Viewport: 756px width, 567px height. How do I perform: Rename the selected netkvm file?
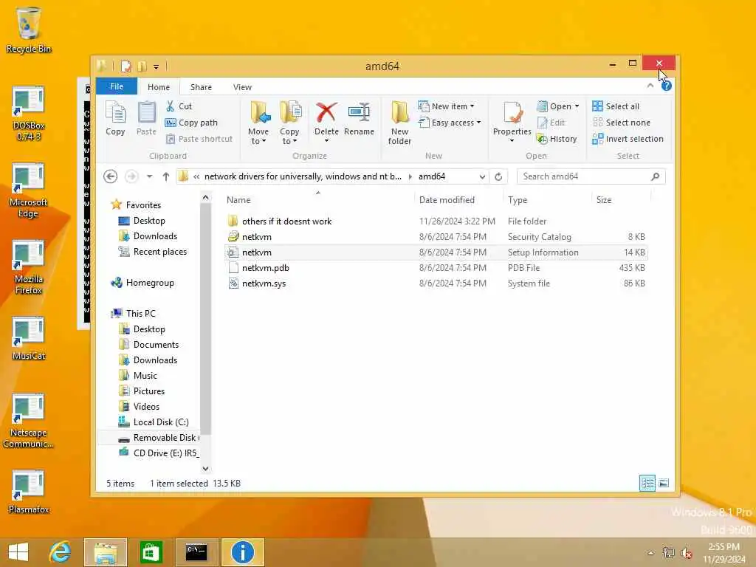pyautogui.click(x=360, y=118)
